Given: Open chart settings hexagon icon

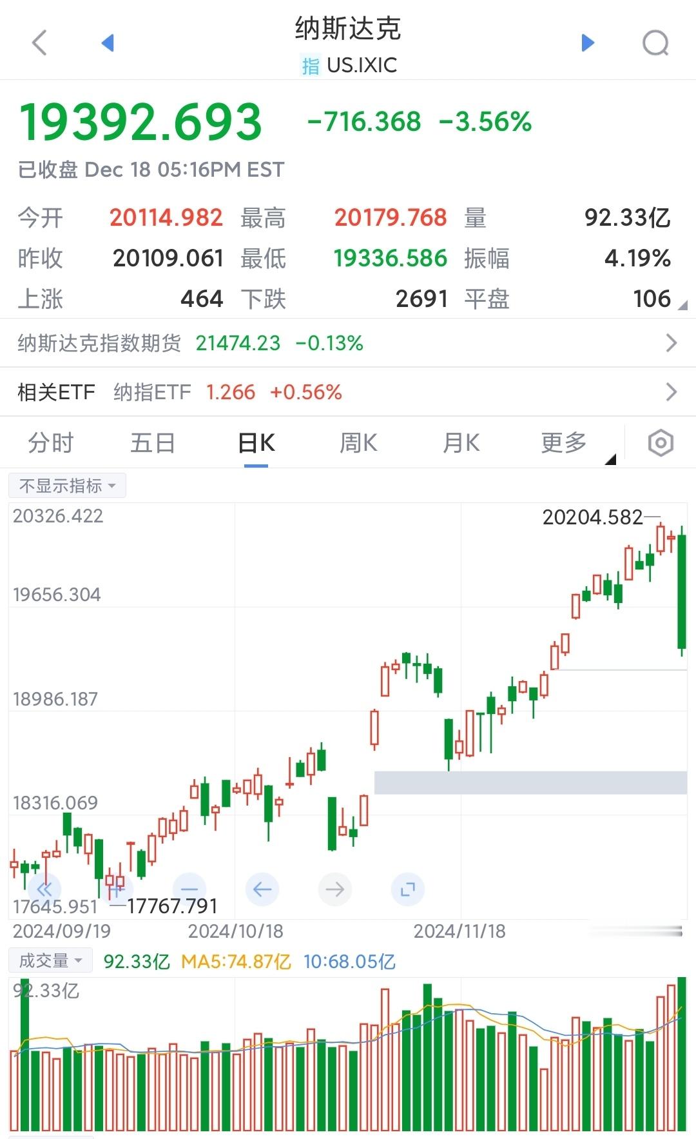Looking at the screenshot, I should pyautogui.click(x=661, y=444).
